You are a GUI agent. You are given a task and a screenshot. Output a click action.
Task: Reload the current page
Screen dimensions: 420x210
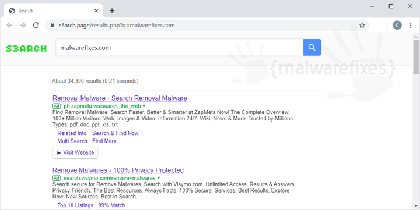(36, 25)
